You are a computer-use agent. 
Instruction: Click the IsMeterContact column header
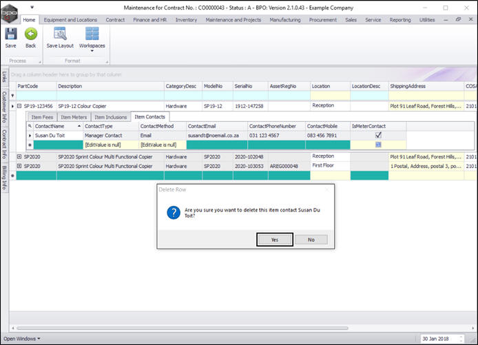pos(378,126)
